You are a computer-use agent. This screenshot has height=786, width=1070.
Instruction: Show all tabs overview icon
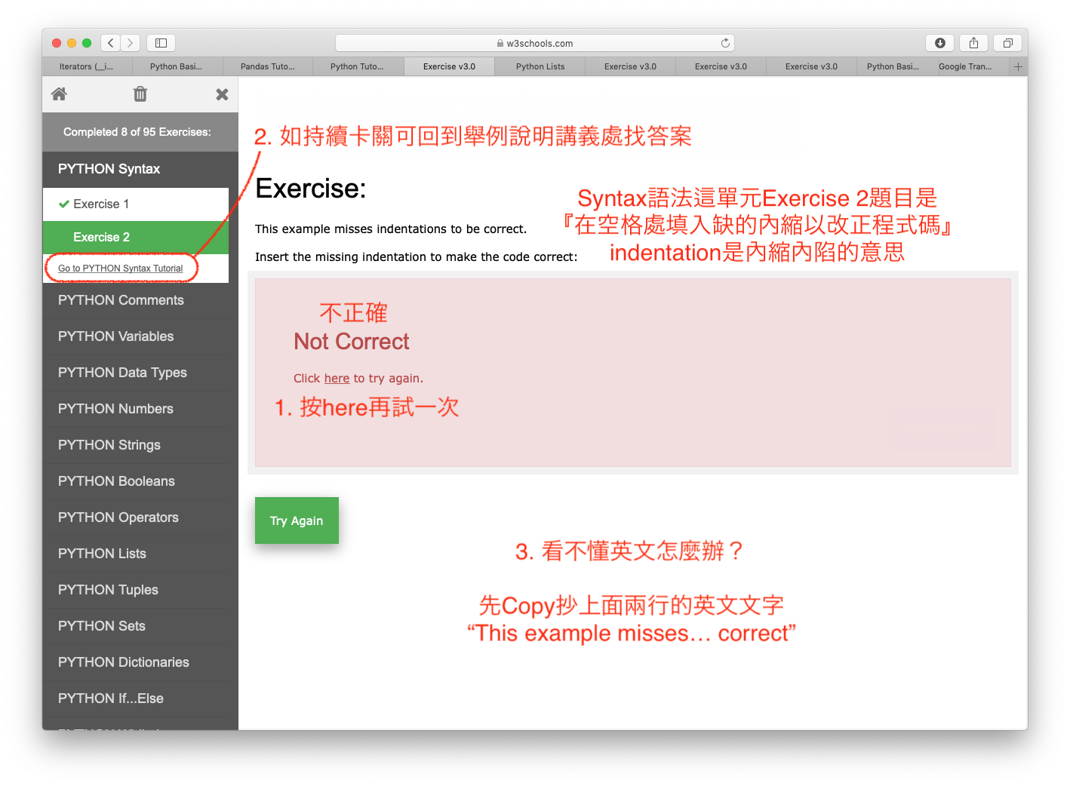pos(1007,43)
